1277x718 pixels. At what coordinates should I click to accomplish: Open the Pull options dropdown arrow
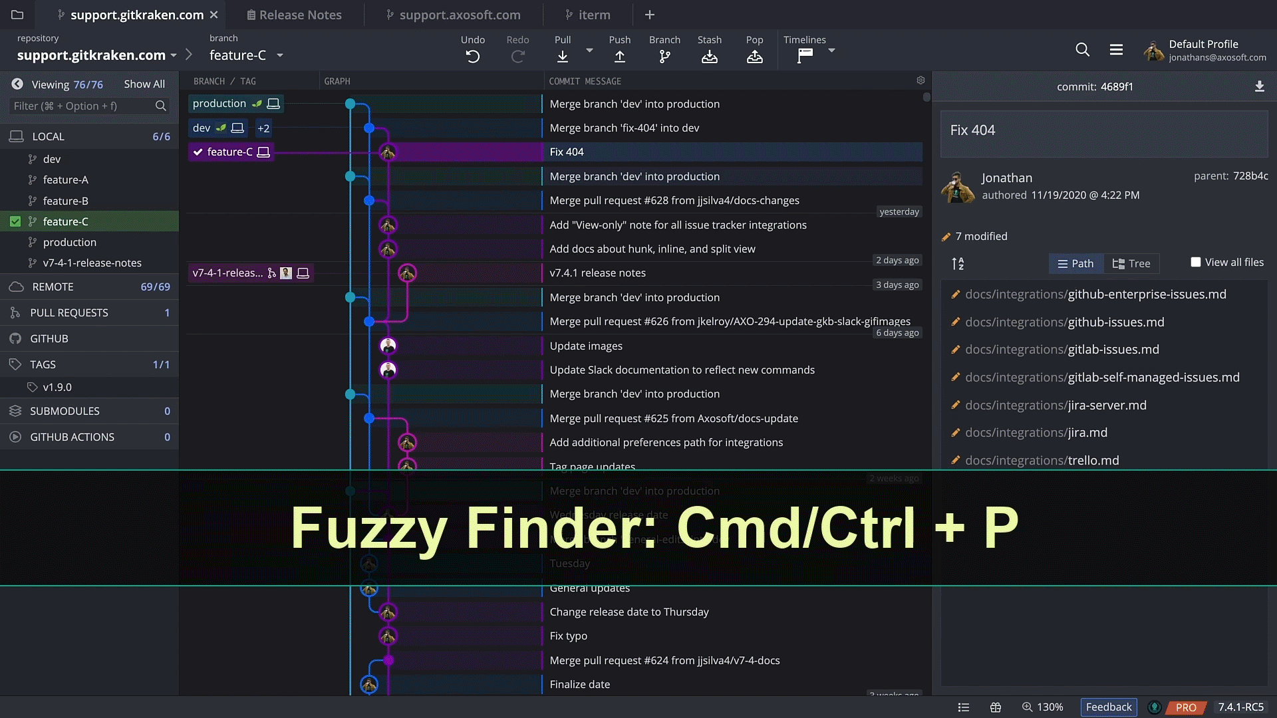pyautogui.click(x=589, y=51)
